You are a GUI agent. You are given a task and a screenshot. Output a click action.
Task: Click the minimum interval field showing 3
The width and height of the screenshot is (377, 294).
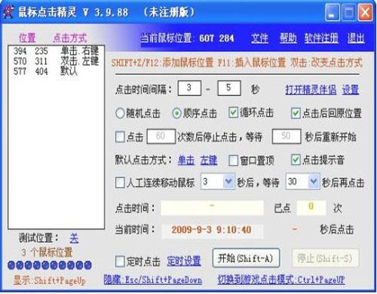189,88
